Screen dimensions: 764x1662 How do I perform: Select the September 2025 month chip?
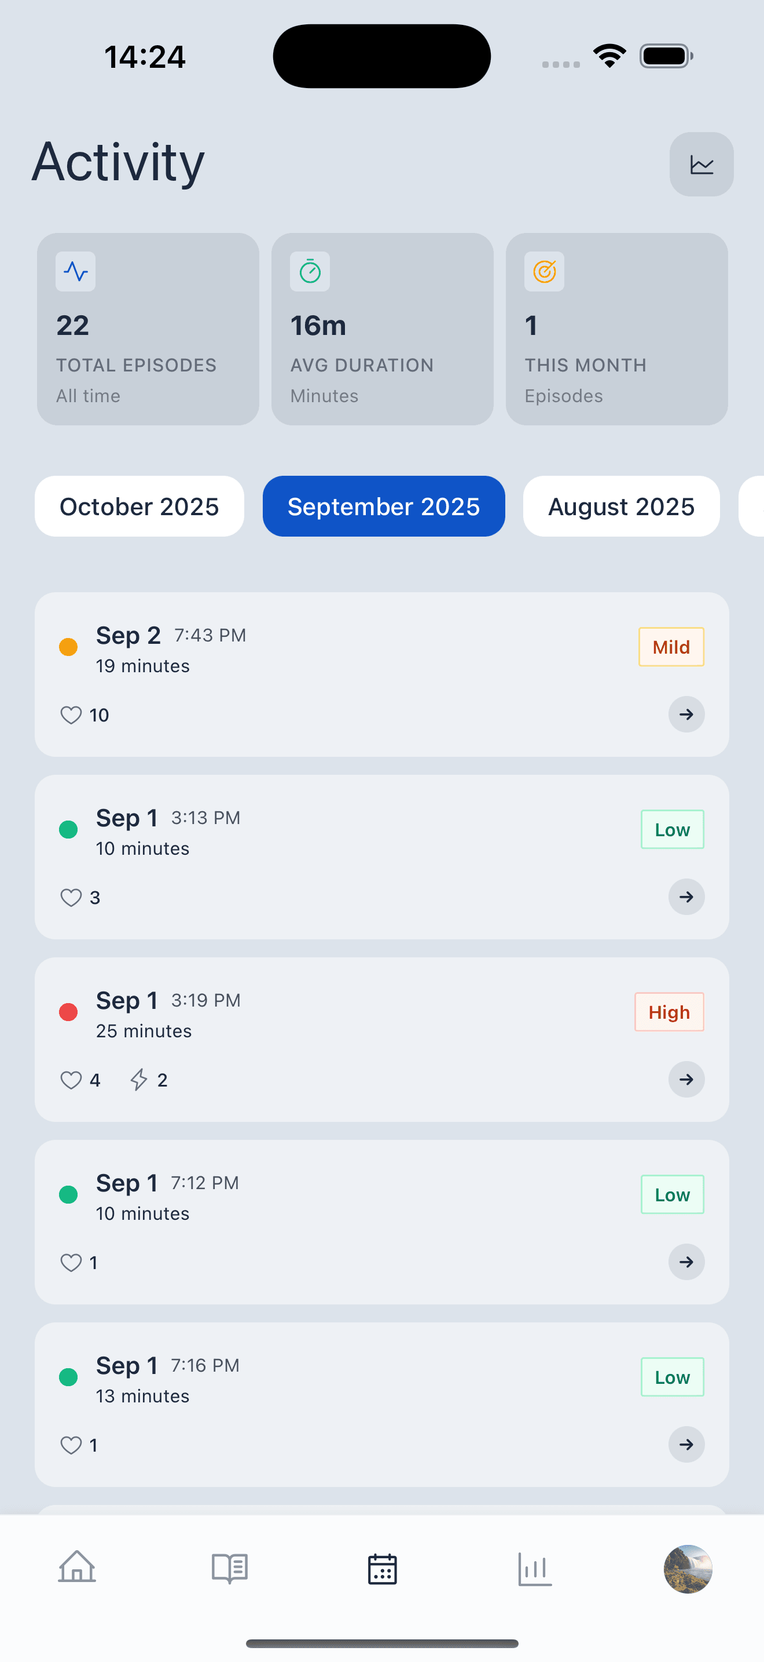point(383,506)
